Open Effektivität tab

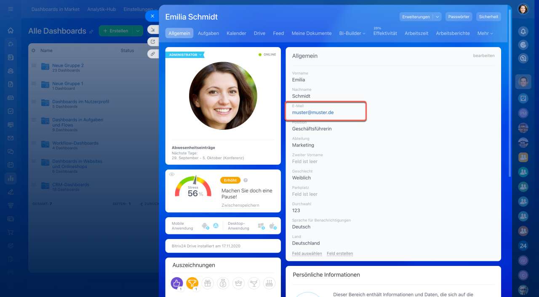click(x=385, y=33)
